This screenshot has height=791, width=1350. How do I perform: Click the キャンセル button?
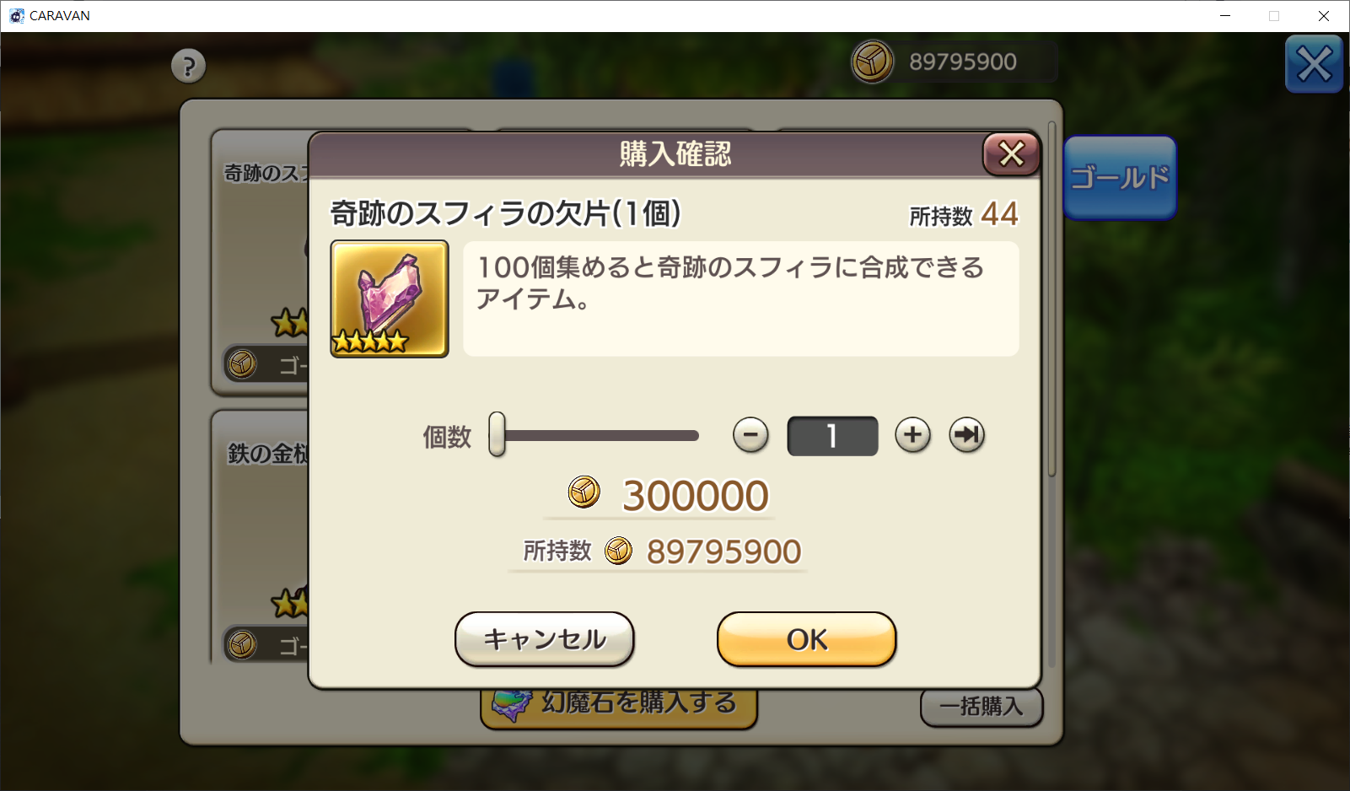click(544, 639)
